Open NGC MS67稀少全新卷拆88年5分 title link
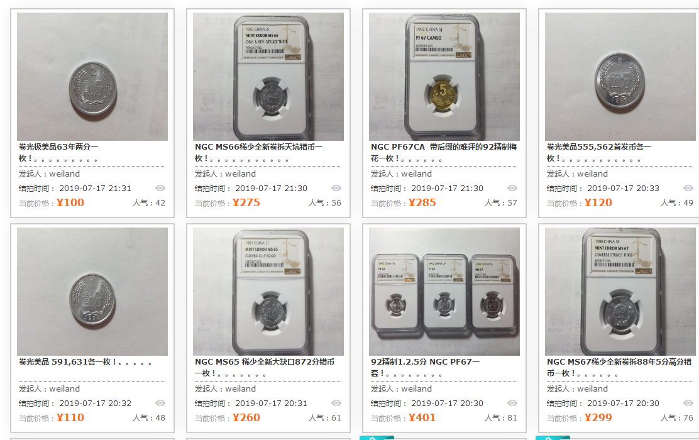The image size is (699, 440). tap(619, 367)
